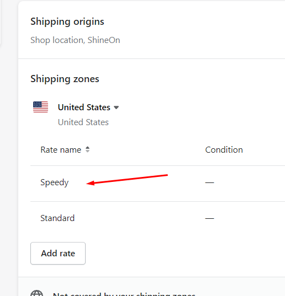Sort by the Rate name column header
The height and width of the screenshot is (296, 285).
(61, 150)
